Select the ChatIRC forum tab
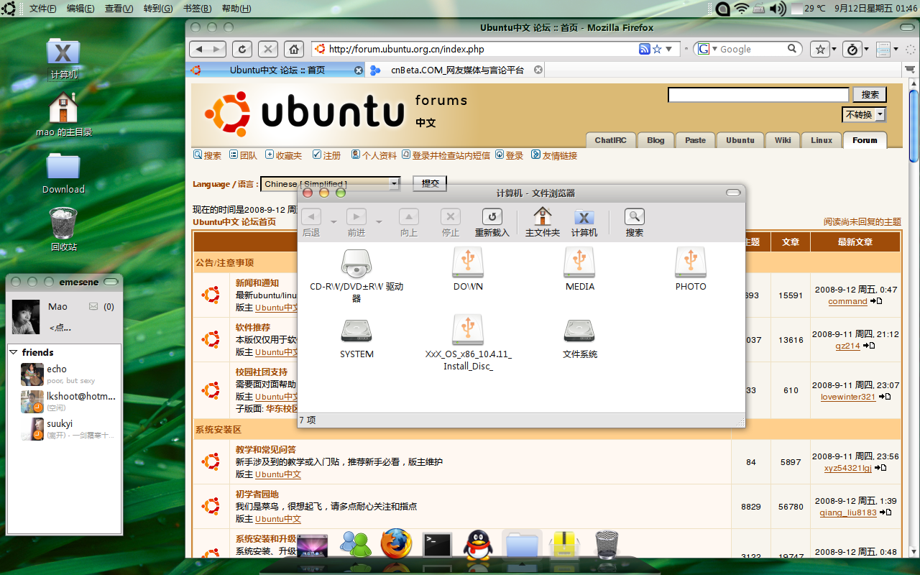The image size is (920, 575). [610, 140]
